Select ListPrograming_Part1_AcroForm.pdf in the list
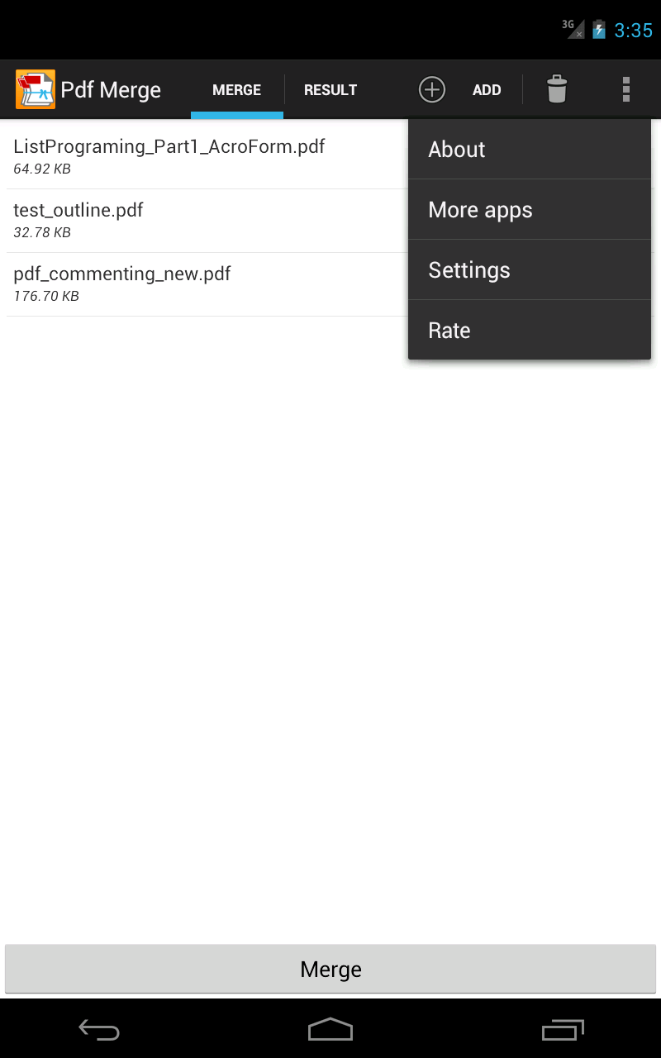This screenshot has height=1058, width=661. pyautogui.click(x=169, y=155)
